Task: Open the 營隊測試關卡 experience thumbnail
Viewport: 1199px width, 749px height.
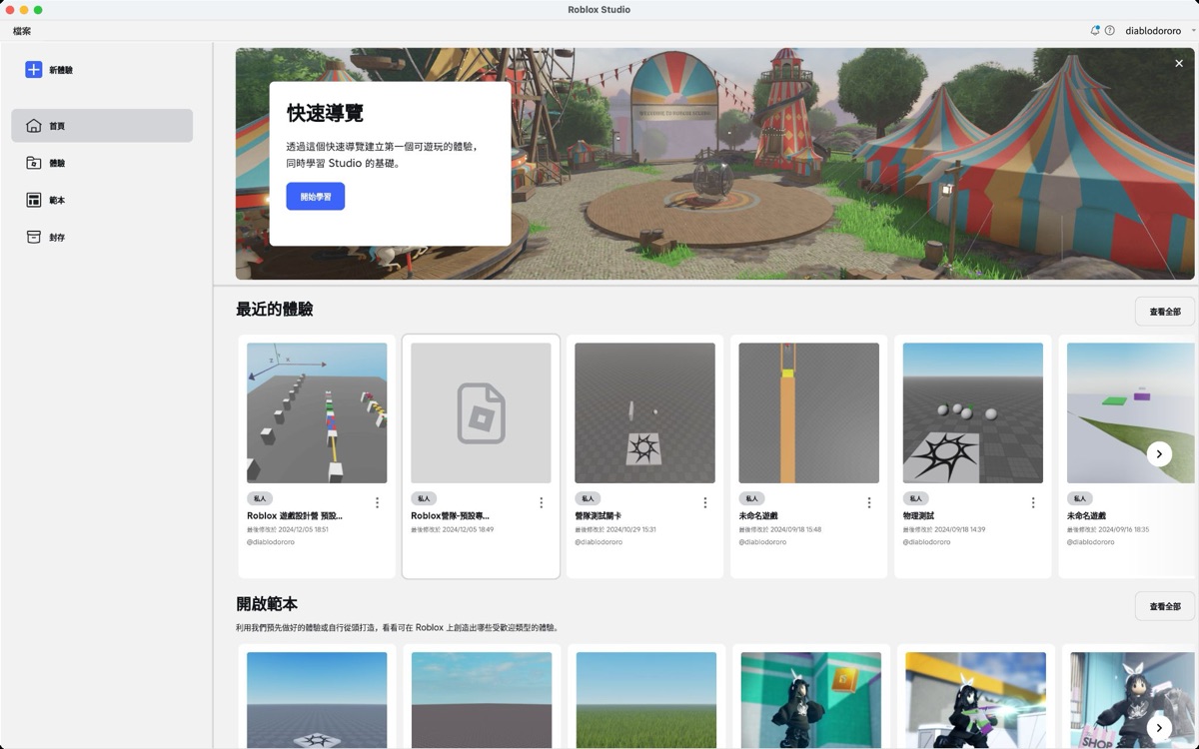Action: coord(644,413)
